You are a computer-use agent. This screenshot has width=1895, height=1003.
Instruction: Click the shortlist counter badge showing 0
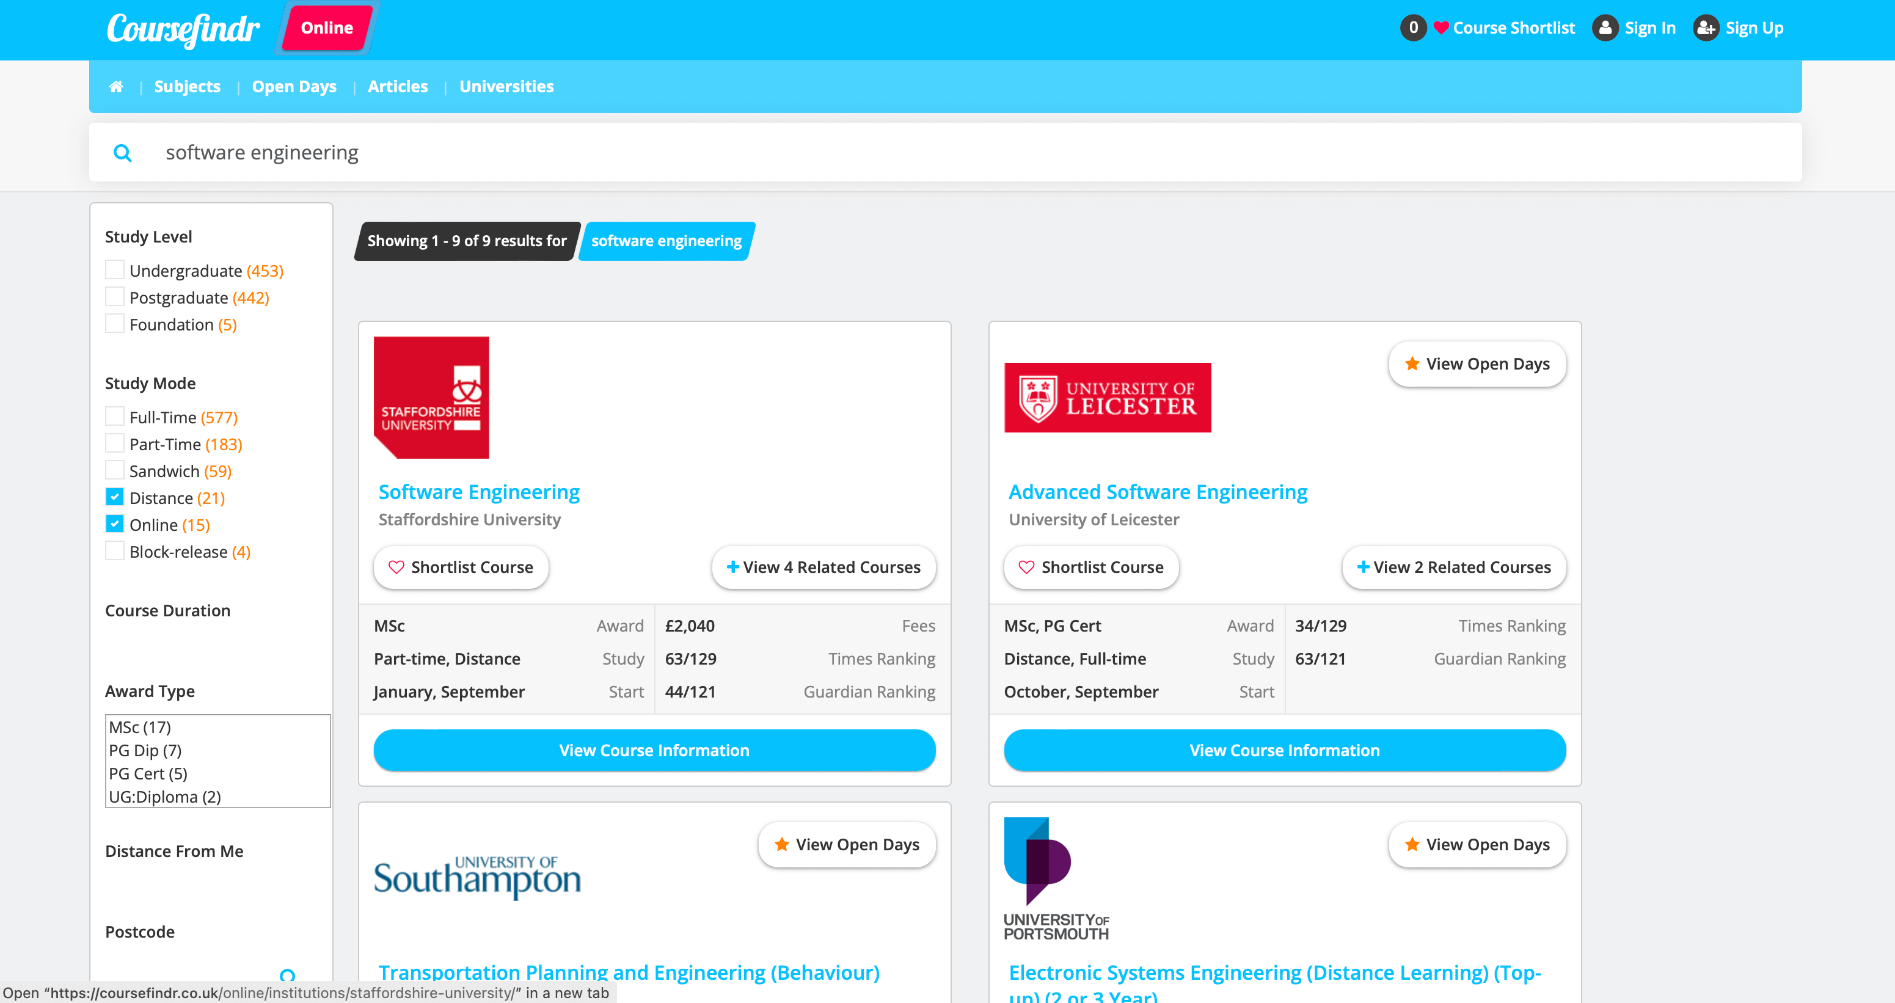pos(1412,28)
